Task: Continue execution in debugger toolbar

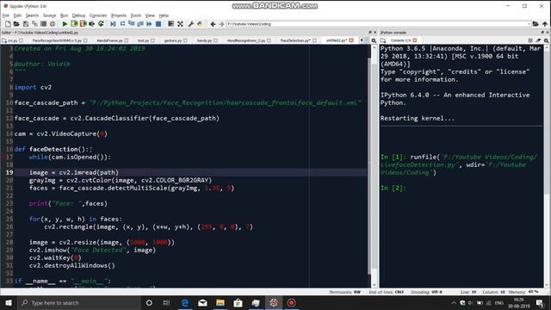Action: pyautogui.click(x=149, y=24)
